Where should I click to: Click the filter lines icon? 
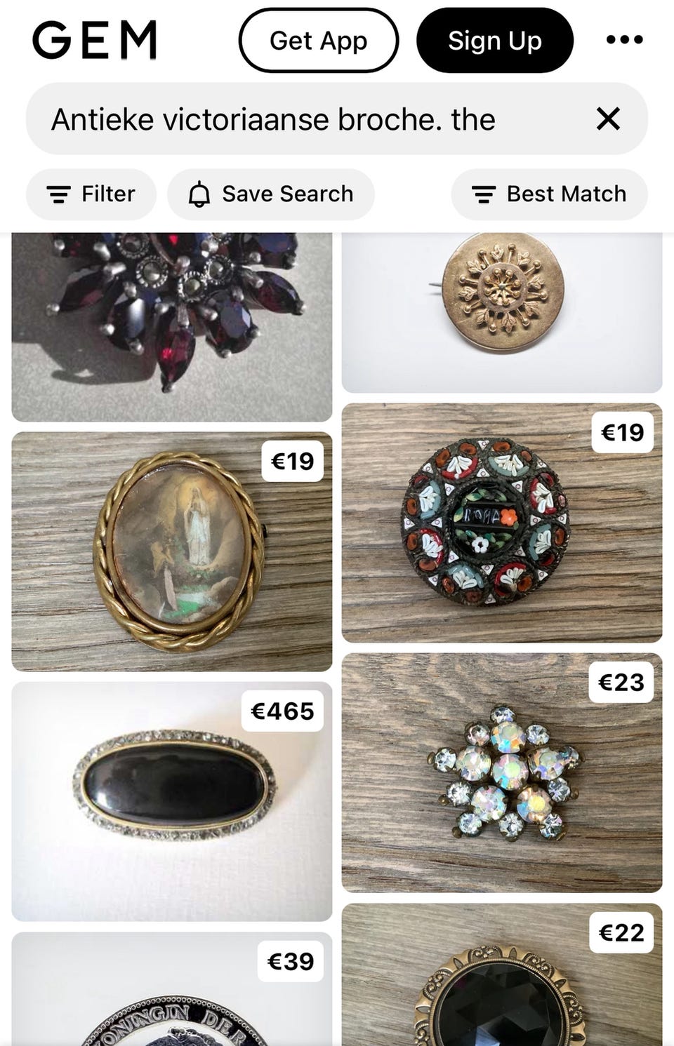(x=58, y=194)
